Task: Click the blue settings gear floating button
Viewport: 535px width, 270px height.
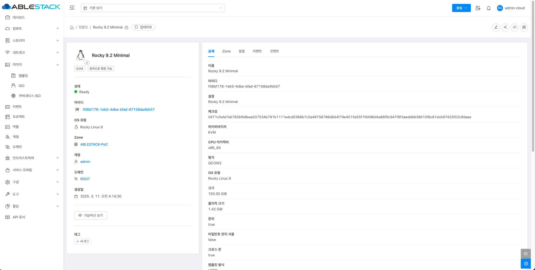Action: [x=526, y=264]
